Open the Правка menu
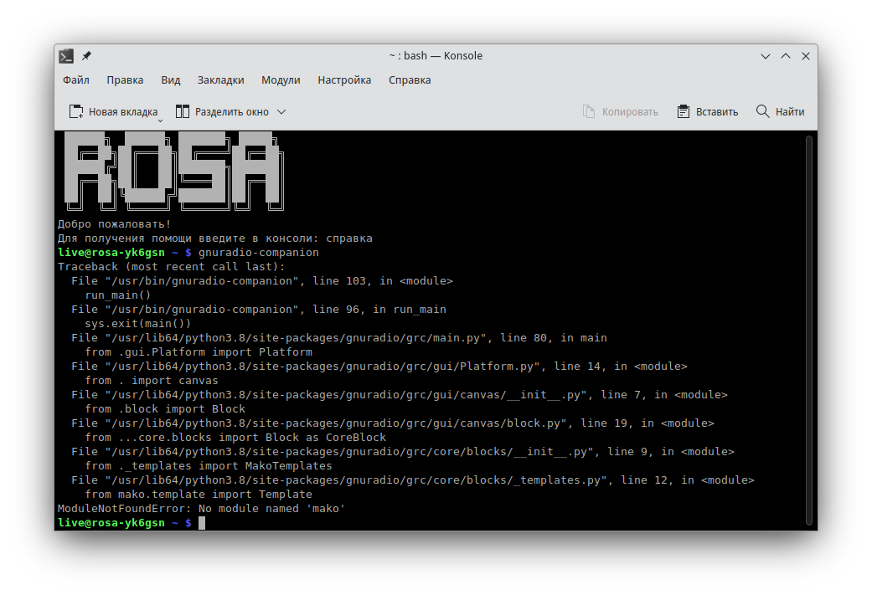The image size is (872, 595). point(125,80)
